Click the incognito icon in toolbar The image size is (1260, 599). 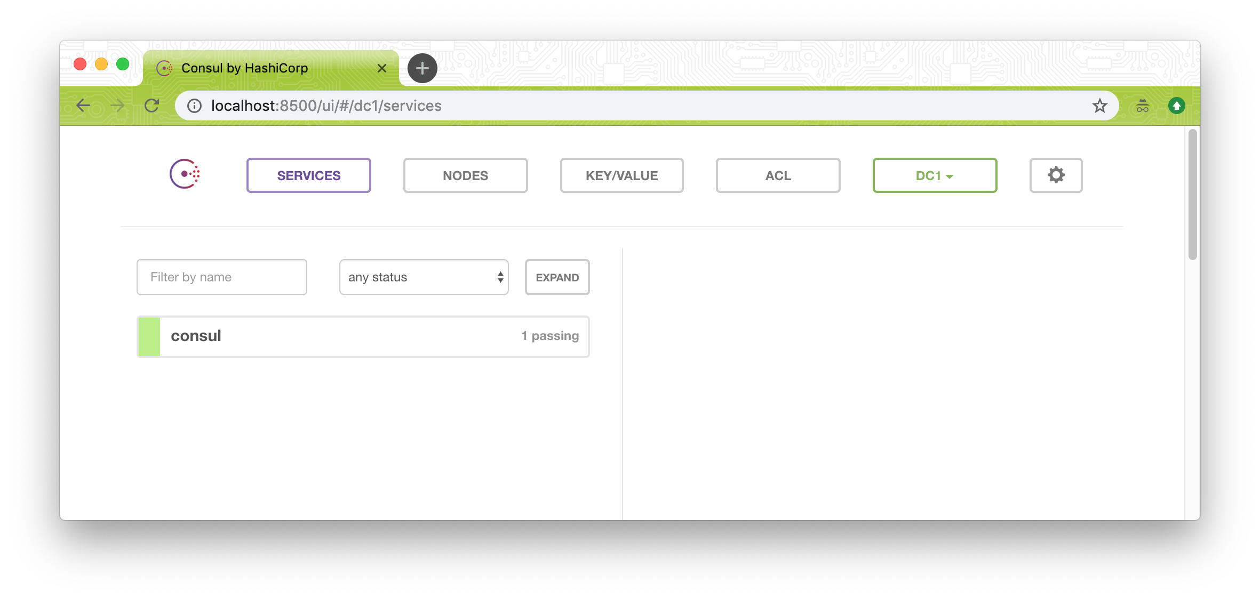coord(1142,106)
